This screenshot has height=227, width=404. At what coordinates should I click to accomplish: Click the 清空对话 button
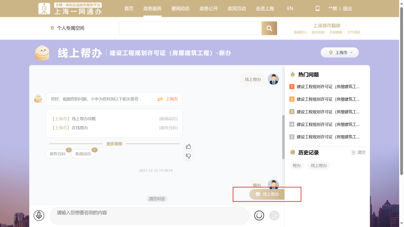[156, 199]
